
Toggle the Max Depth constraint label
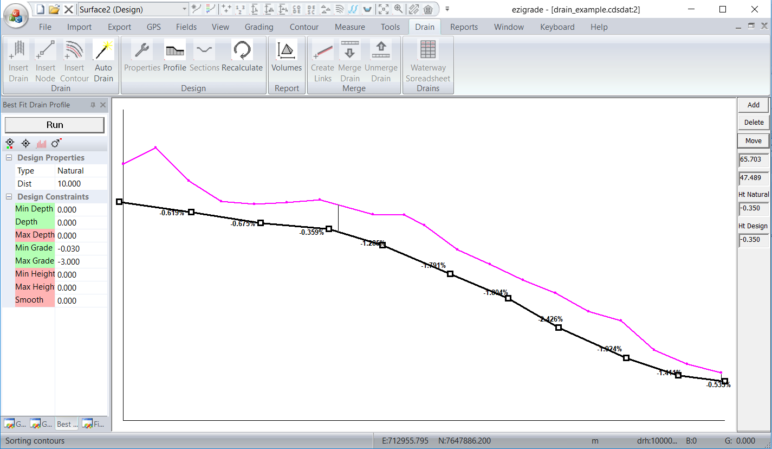(35, 235)
